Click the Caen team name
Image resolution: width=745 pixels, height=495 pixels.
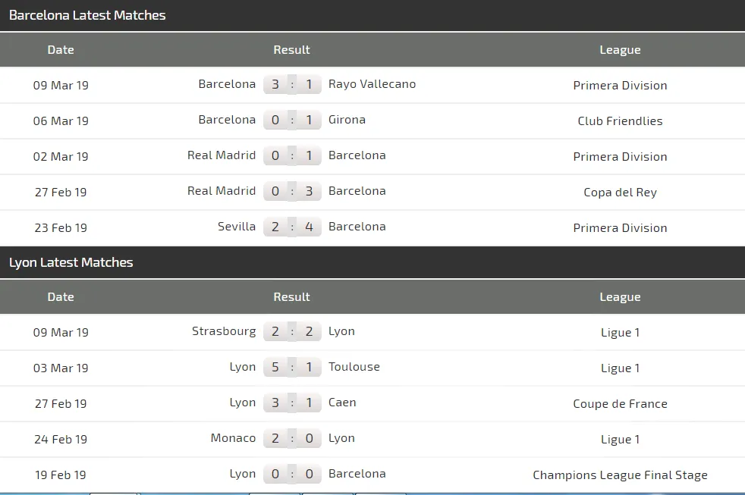[x=342, y=403]
